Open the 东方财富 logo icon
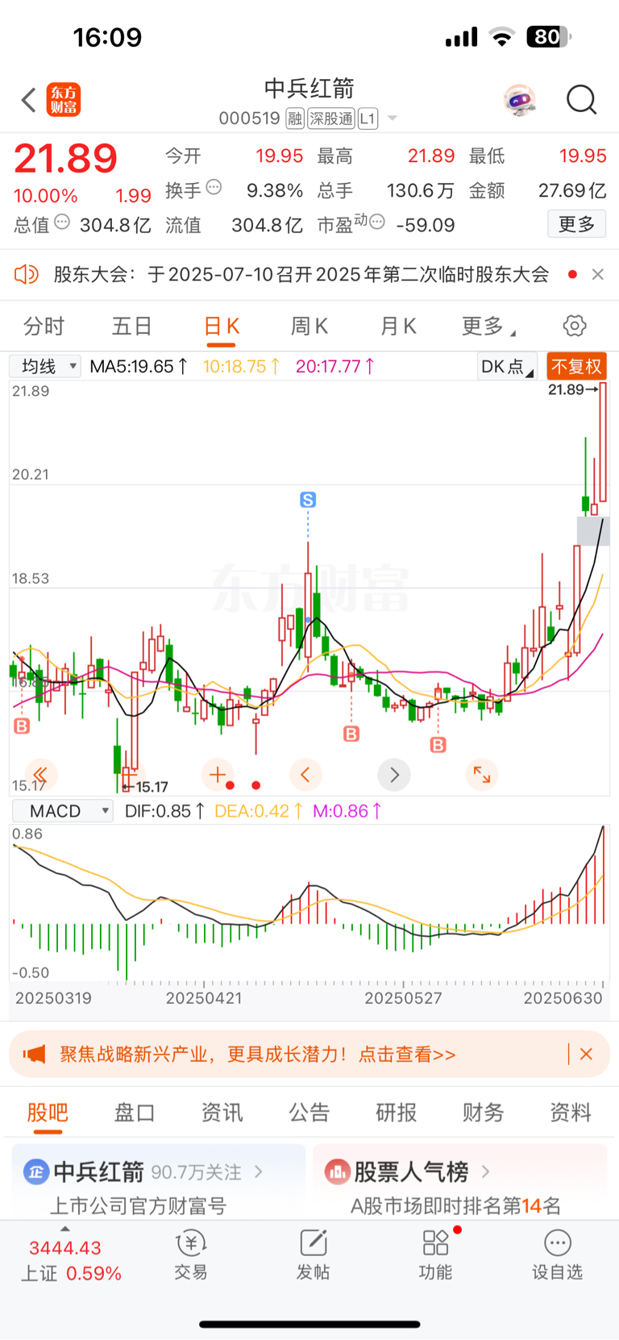Viewport: 619px width, 1340px height. click(63, 100)
